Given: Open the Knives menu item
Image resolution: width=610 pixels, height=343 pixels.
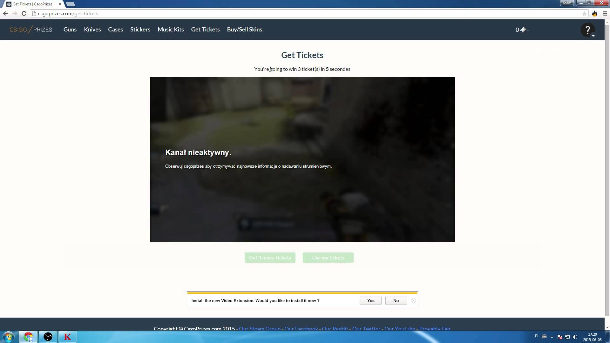Looking at the screenshot, I should pos(92,29).
